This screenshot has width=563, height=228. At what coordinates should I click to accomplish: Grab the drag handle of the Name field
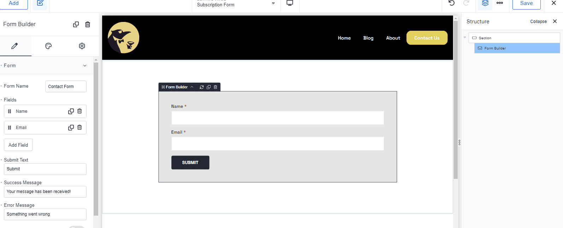point(10,111)
